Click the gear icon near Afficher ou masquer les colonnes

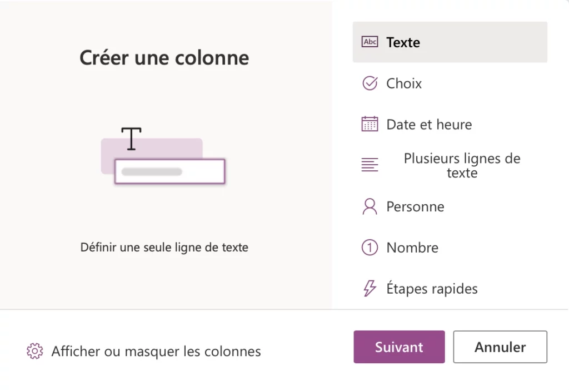click(x=34, y=351)
